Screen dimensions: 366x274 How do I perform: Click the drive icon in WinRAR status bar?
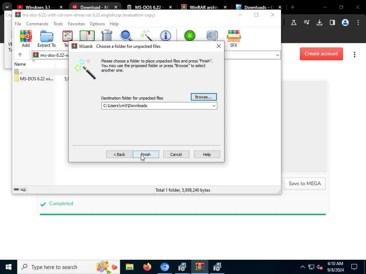(16, 189)
